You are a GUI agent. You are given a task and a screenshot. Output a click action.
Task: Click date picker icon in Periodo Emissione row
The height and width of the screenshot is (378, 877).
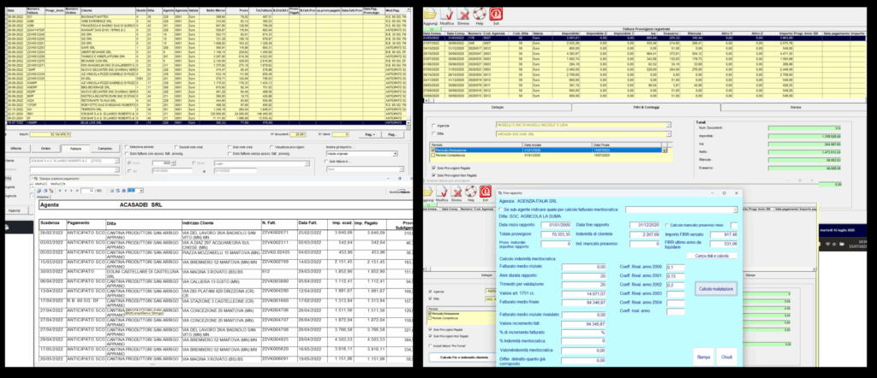(665, 151)
